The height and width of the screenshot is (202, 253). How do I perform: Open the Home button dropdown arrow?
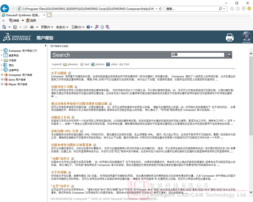pyautogui.click(x=9, y=27)
